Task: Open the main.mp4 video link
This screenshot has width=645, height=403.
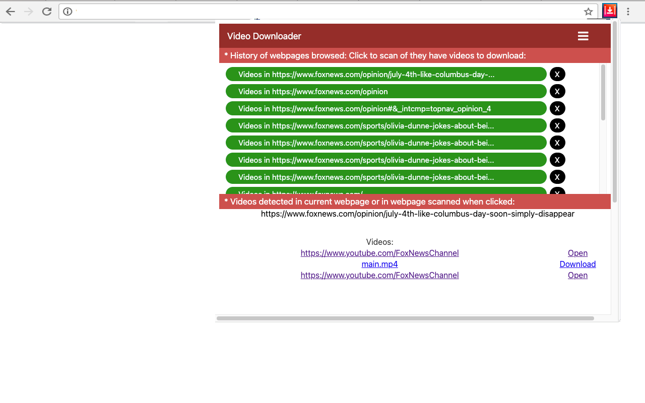Action: (x=379, y=264)
